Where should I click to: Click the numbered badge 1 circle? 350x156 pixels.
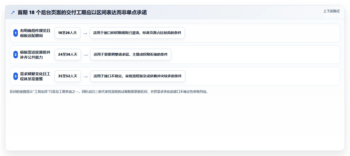(16, 33)
